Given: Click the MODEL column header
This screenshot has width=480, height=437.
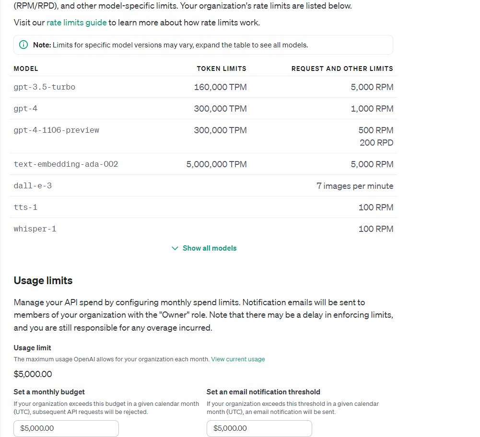Looking at the screenshot, I should 26,69.
